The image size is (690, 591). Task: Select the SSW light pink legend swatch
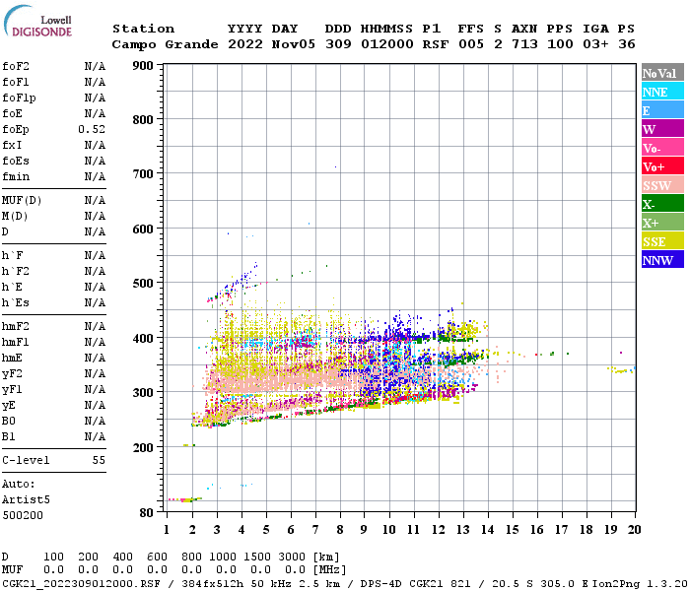click(x=662, y=185)
